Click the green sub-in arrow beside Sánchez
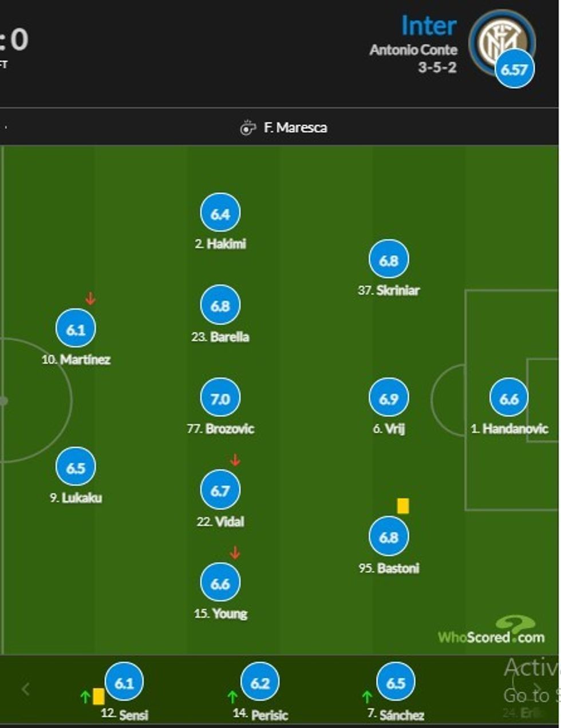 [367, 697]
